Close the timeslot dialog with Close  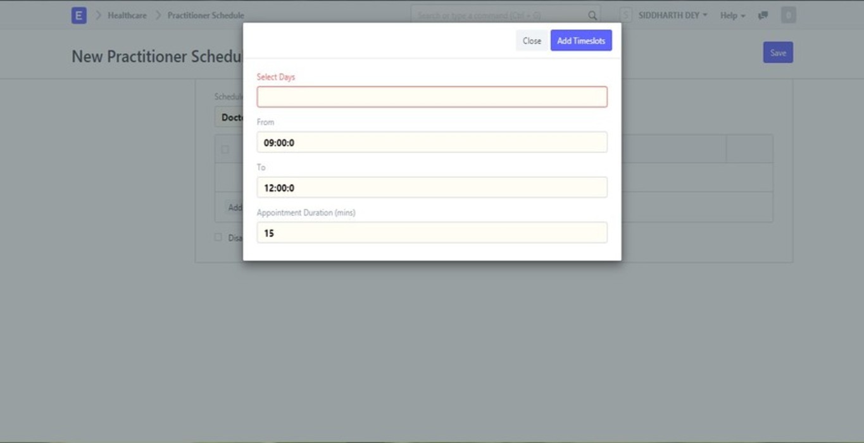click(x=532, y=41)
